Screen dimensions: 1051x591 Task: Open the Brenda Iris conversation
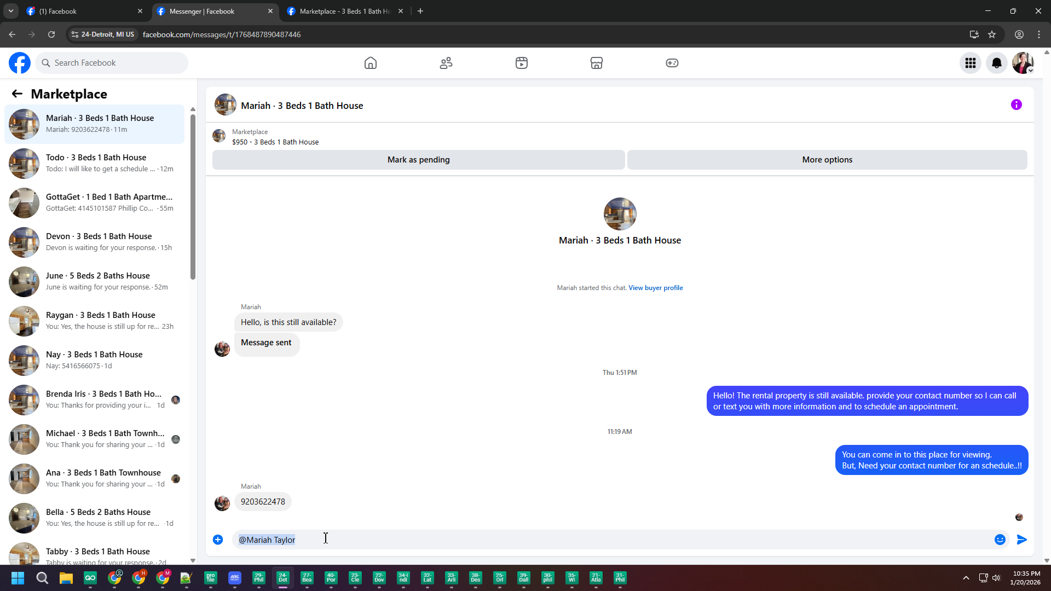click(x=95, y=399)
